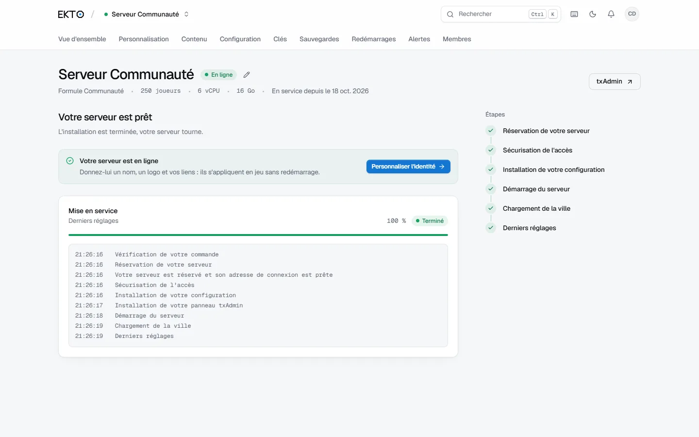Toggle dark mode moon icon

[593, 14]
